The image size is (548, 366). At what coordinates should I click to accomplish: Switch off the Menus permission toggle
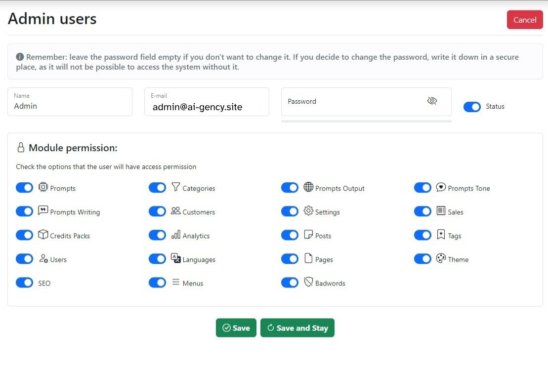pos(157,283)
